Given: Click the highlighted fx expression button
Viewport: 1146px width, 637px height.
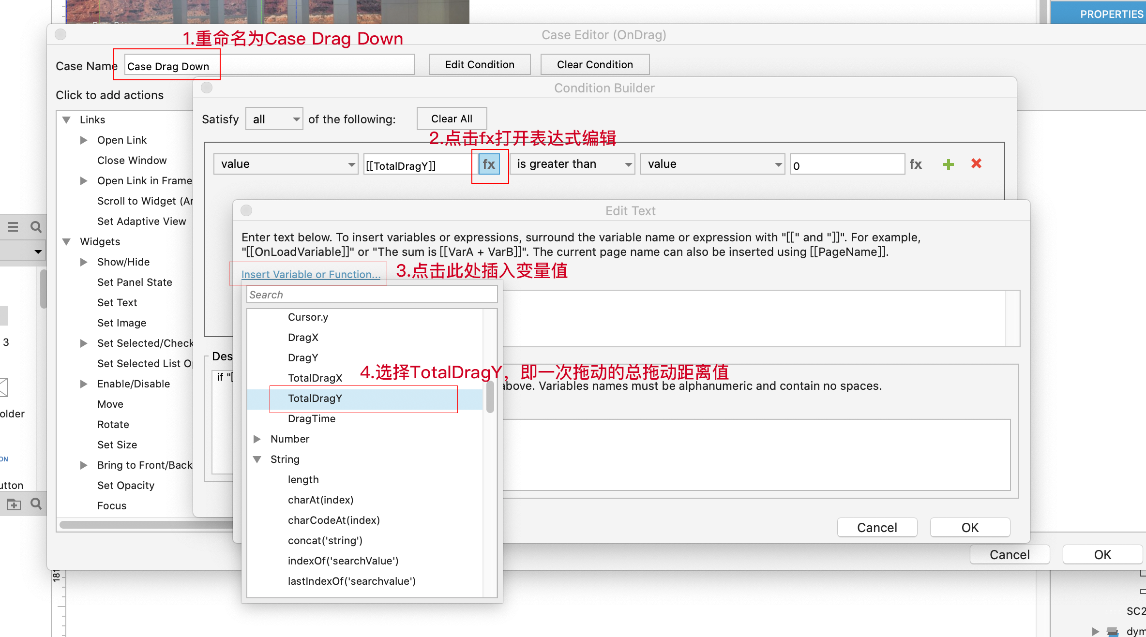Looking at the screenshot, I should pyautogui.click(x=489, y=164).
